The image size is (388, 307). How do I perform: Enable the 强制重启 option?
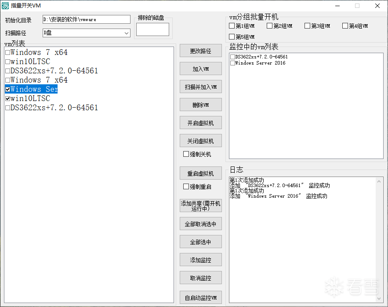pos(186,187)
